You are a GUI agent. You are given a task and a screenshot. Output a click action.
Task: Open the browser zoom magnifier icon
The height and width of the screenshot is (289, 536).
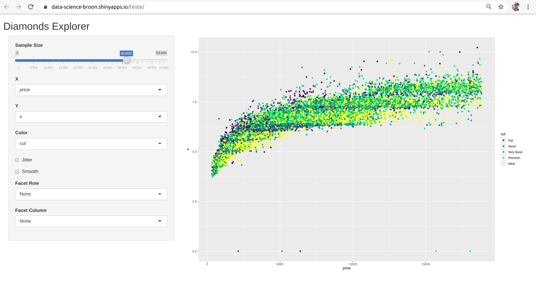pos(489,7)
